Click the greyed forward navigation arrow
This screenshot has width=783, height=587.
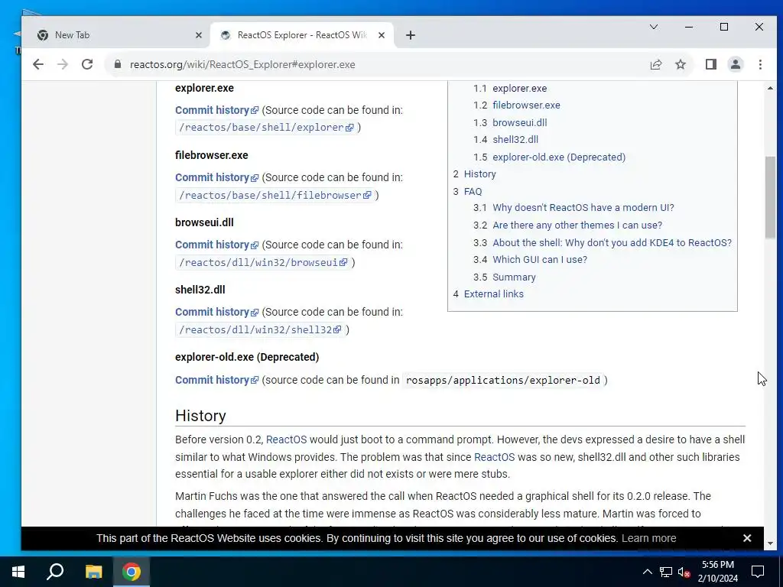(63, 64)
